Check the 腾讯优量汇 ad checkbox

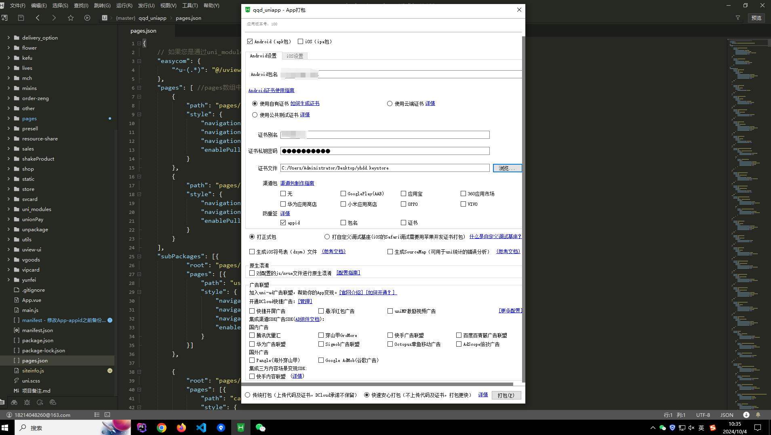[x=252, y=335]
